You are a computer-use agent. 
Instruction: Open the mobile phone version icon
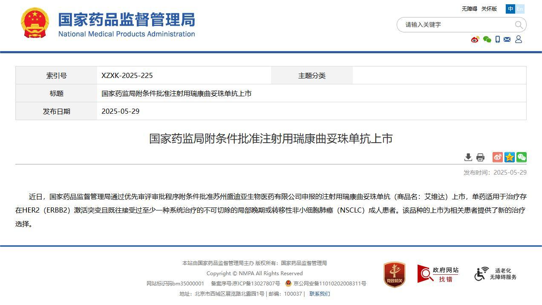click(497, 39)
